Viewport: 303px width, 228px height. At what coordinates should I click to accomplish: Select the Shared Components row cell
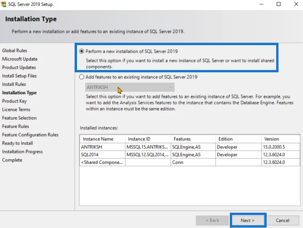point(102,162)
